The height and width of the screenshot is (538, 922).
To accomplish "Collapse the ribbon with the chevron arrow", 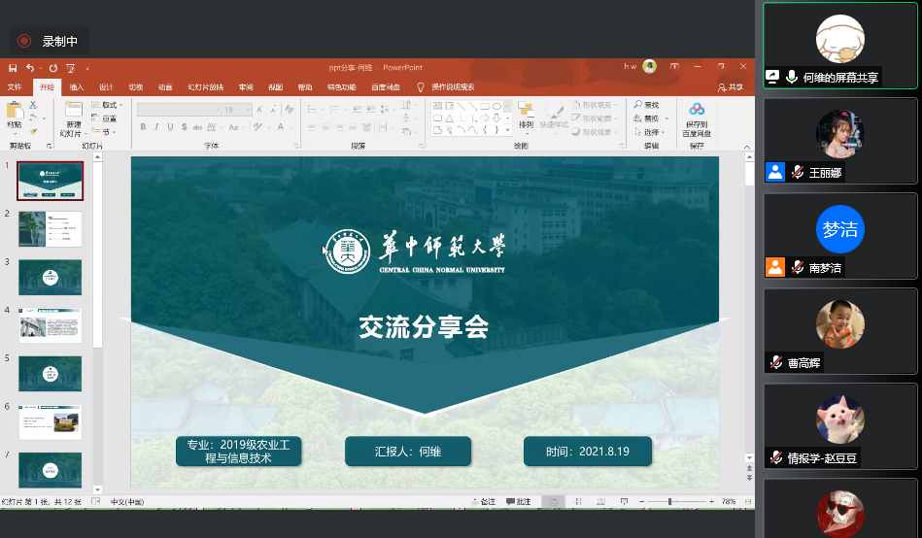I will [x=747, y=146].
